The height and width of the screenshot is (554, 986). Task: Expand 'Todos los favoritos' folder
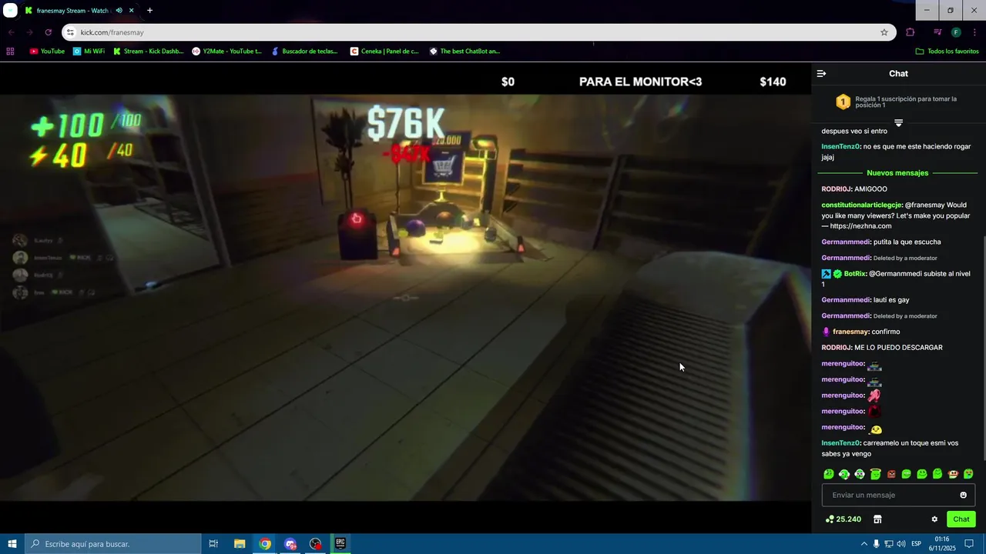tap(947, 52)
